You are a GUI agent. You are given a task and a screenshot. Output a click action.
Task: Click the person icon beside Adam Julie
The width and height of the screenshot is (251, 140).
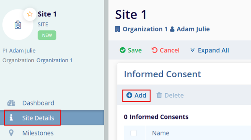172,29
